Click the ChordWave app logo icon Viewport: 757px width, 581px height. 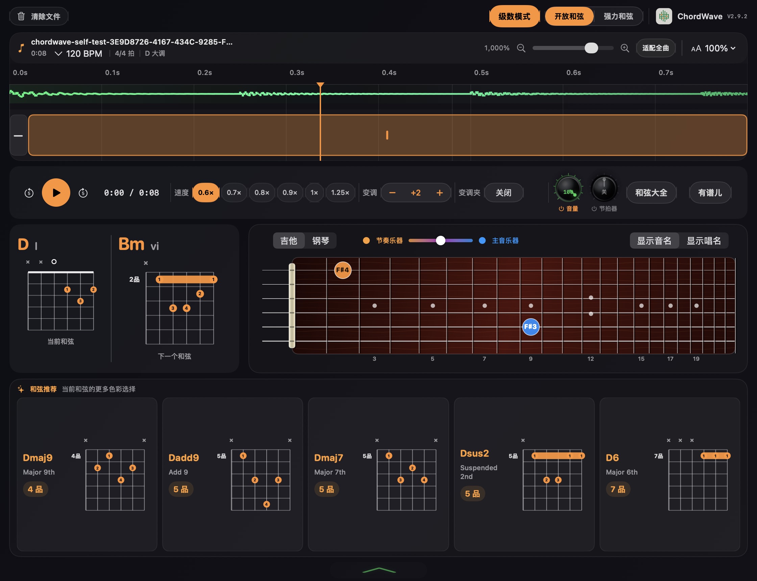pos(664,16)
